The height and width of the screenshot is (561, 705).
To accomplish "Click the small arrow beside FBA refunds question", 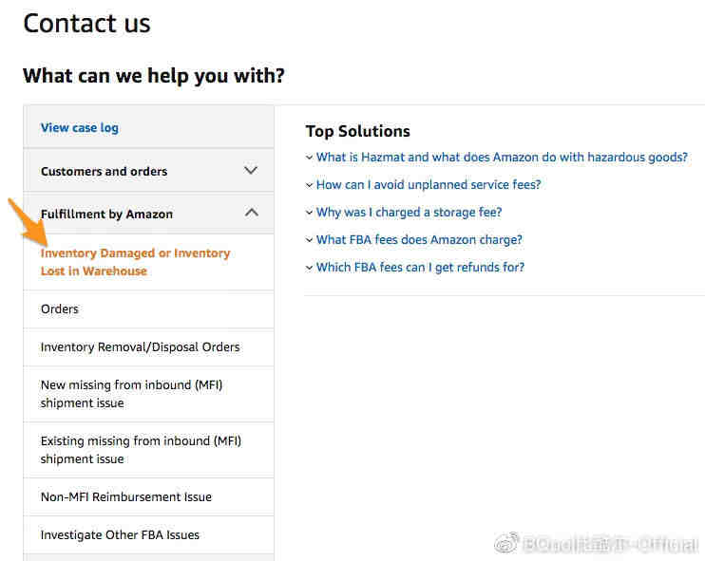I will [310, 268].
